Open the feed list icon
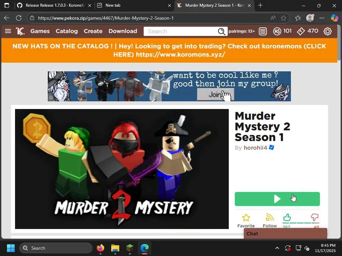The image size is (342, 256). tap(263, 31)
